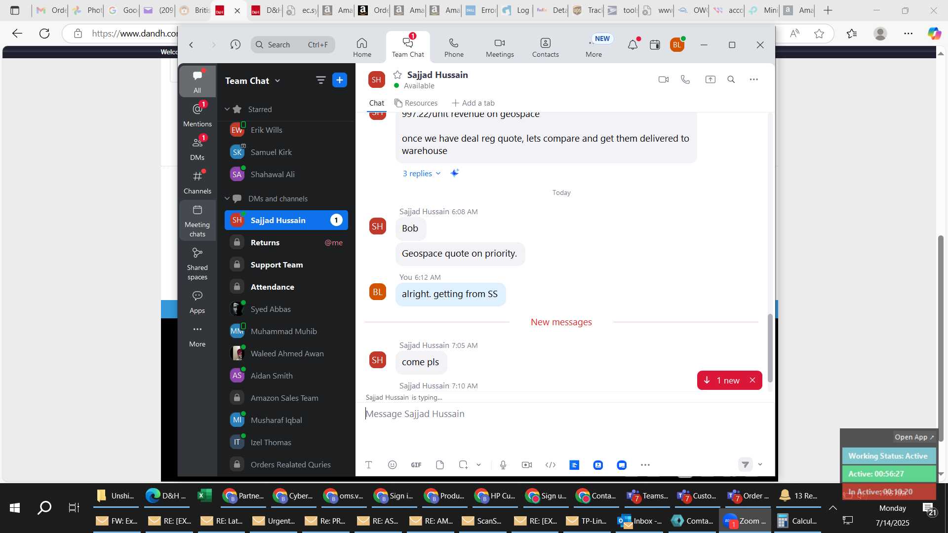Jump to the 1 new message
This screenshot has height=533, width=948.
pyautogui.click(x=723, y=380)
